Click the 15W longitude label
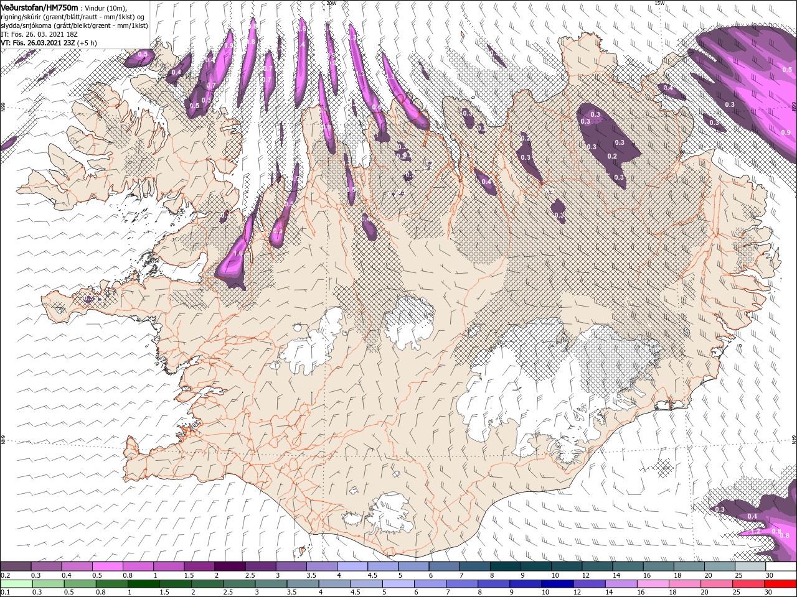The image size is (797, 597). tap(660, 3)
